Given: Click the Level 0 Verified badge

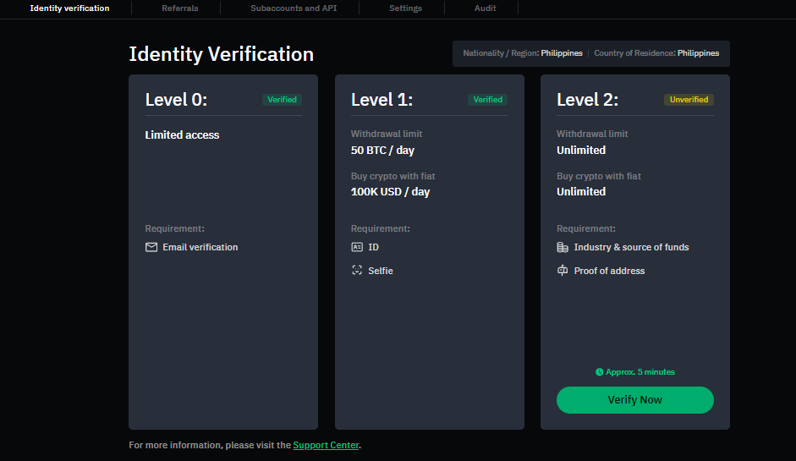Looking at the screenshot, I should pos(282,100).
